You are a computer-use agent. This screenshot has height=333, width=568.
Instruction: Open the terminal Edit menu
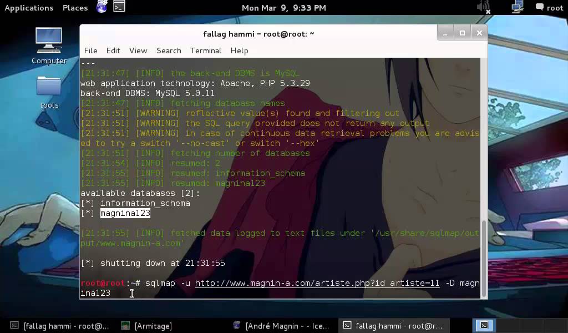[113, 51]
